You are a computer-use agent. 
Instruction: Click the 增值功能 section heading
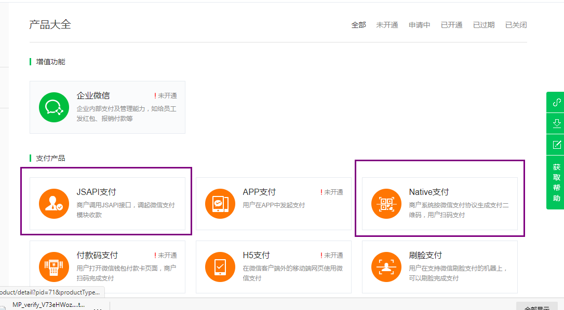coord(50,62)
